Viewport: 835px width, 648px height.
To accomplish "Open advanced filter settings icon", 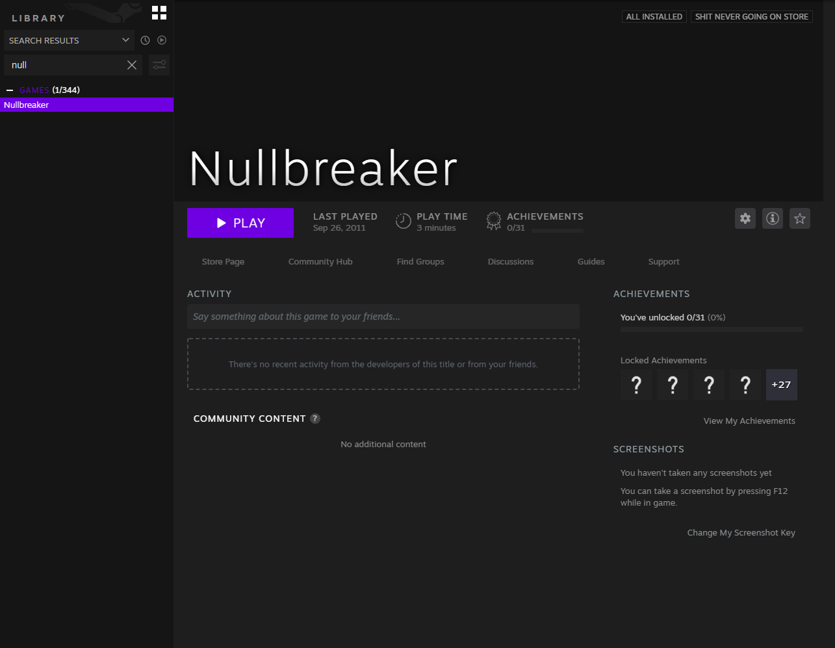I will (x=159, y=65).
